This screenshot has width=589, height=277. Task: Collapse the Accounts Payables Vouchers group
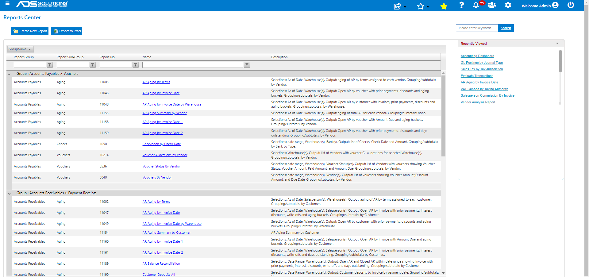point(9,74)
